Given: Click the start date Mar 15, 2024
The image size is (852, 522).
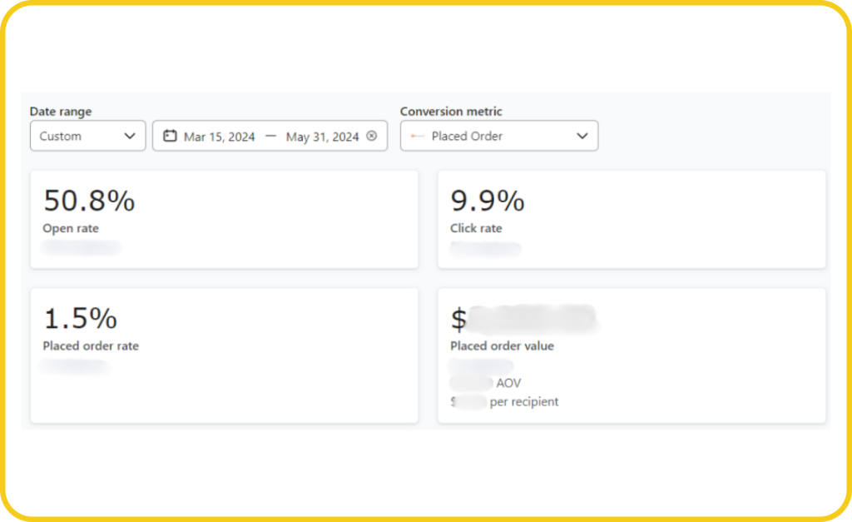Looking at the screenshot, I should pyautogui.click(x=219, y=137).
